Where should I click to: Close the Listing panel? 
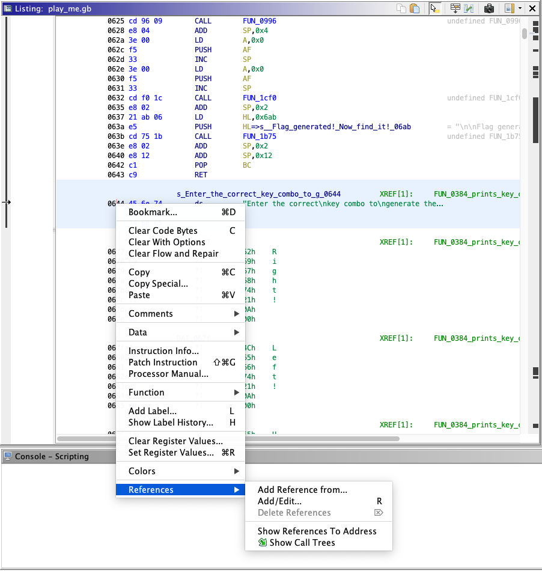click(532, 8)
